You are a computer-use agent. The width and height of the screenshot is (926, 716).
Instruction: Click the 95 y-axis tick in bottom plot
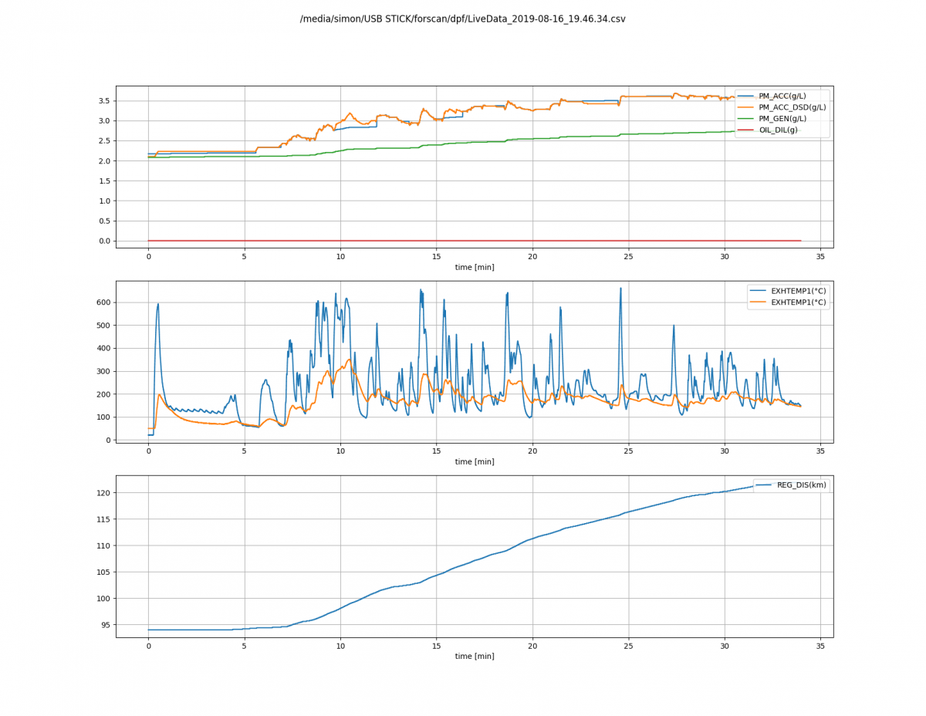[x=105, y=625]
